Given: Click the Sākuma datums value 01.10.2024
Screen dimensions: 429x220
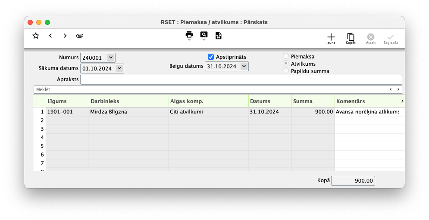Looking at the screenshot, I should [x=98, y=69].
